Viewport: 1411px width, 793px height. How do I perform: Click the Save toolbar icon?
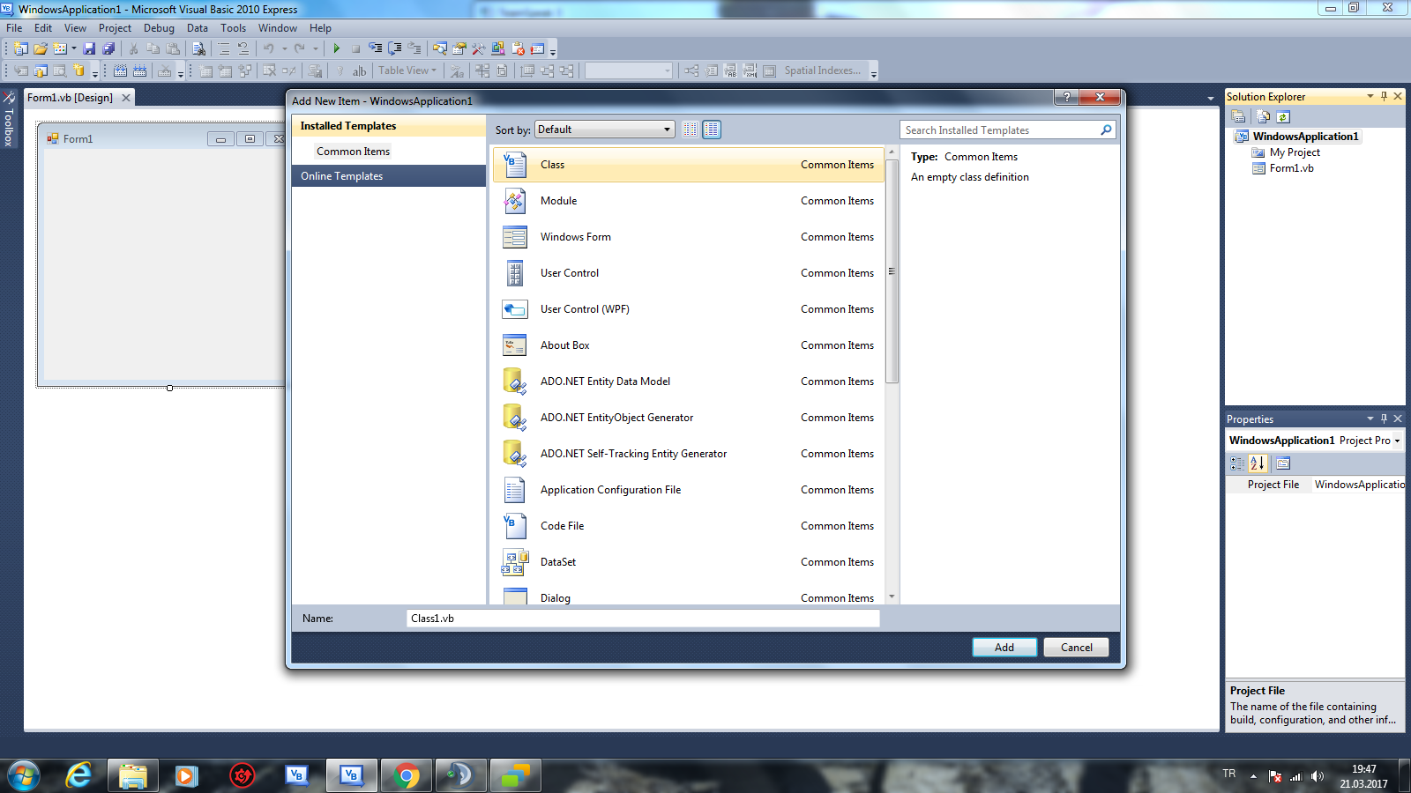(x=89, y=49)
